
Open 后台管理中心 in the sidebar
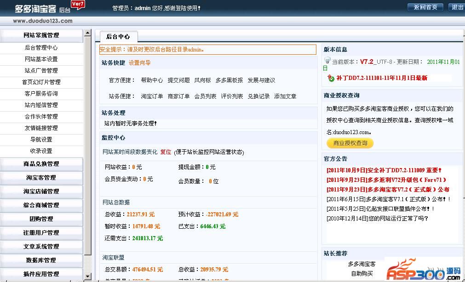pyautogui.click(x=41, y=48)
